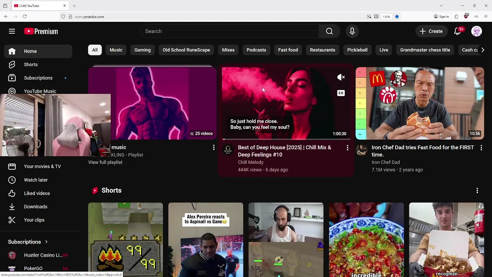492x277 pixels.
Task: Open the list all tabs chevron
Action: pyautogui.click(x=441, y=6)
